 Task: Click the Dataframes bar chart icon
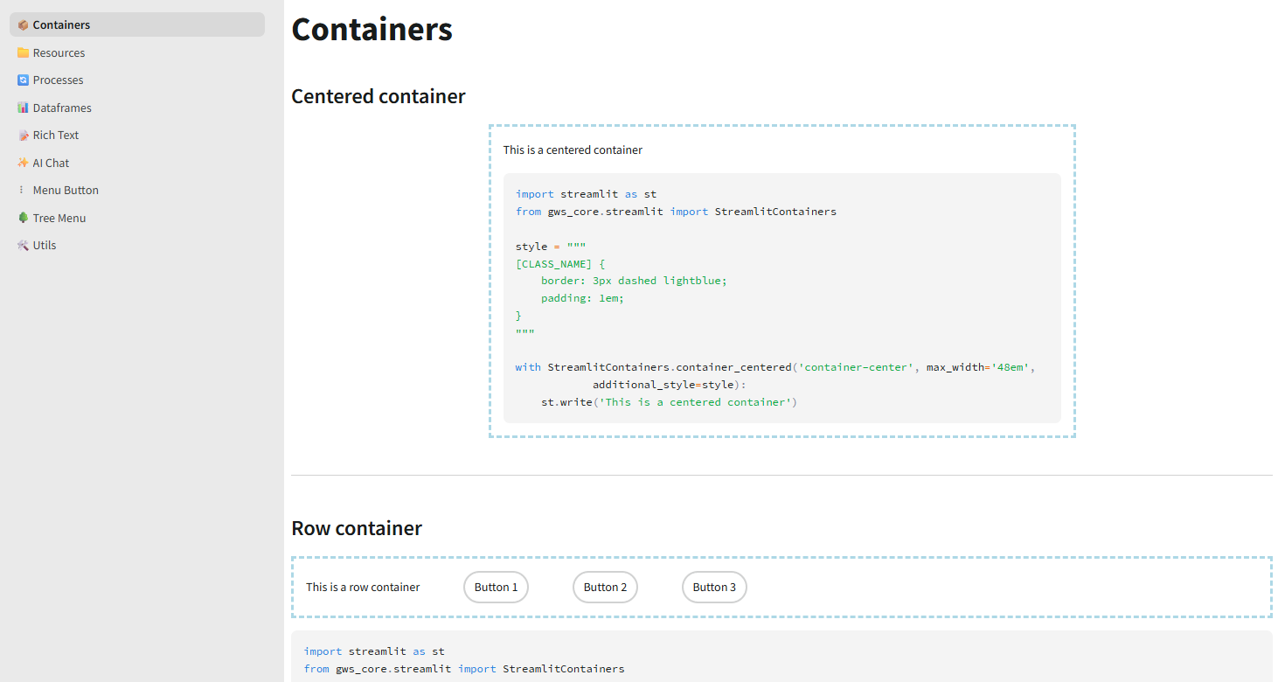[23, 108]
